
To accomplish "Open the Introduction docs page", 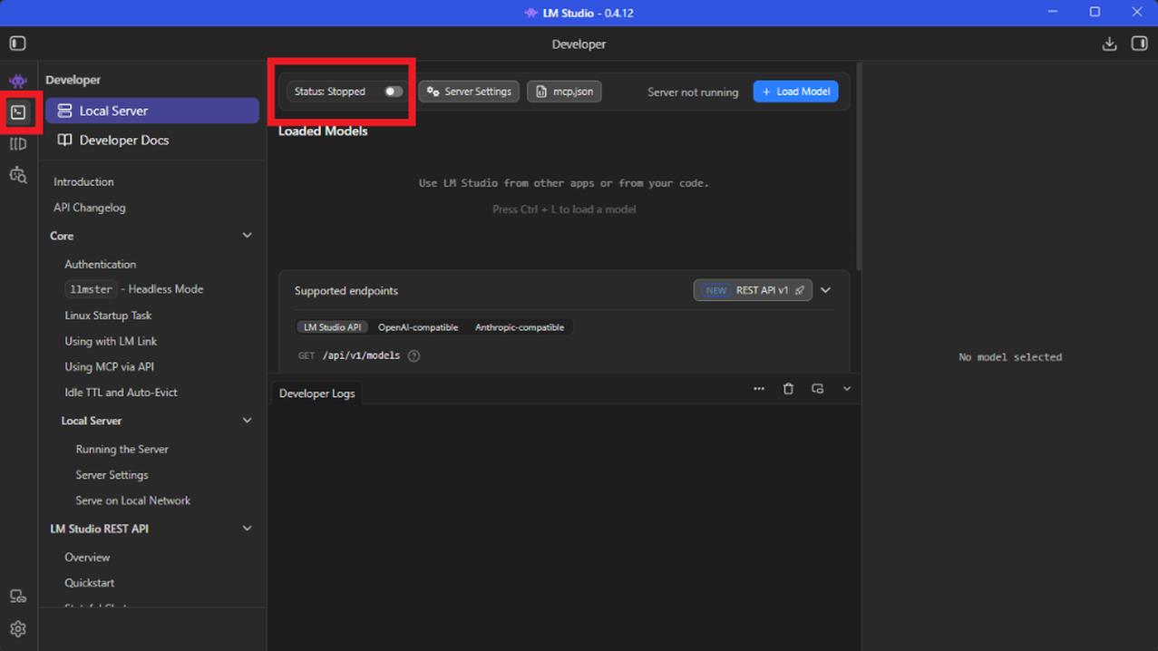I will [83, 182].
